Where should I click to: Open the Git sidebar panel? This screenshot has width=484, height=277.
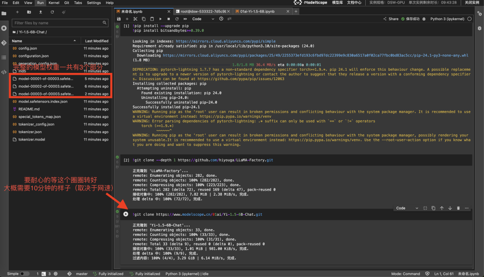tap(4, 43)
